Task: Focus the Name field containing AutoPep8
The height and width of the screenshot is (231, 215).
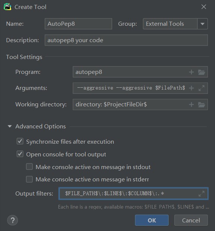Action: pos(79,24)
